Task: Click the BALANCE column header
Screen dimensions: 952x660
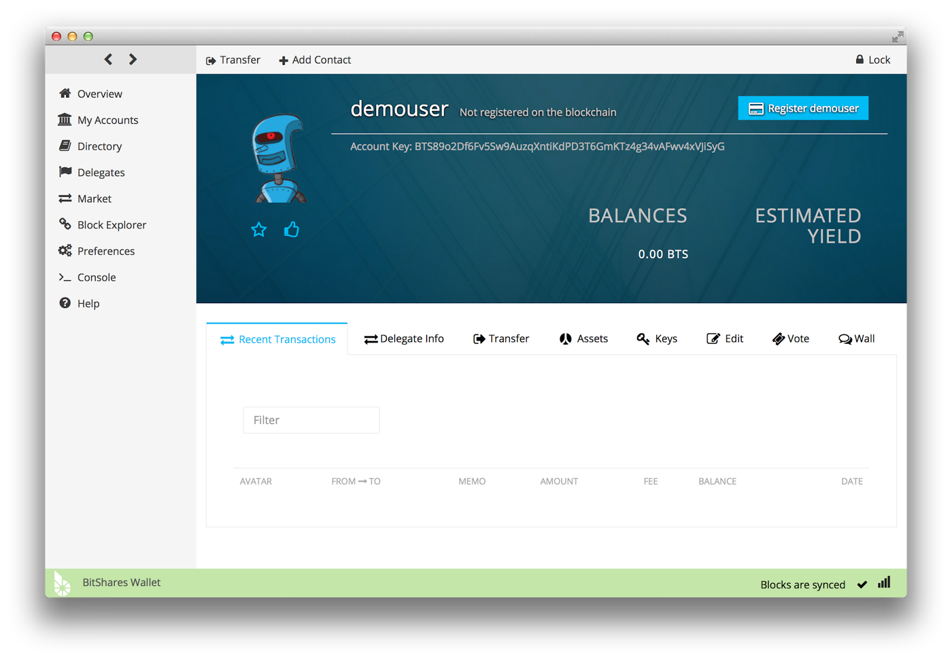Action: tap(717, 481)
